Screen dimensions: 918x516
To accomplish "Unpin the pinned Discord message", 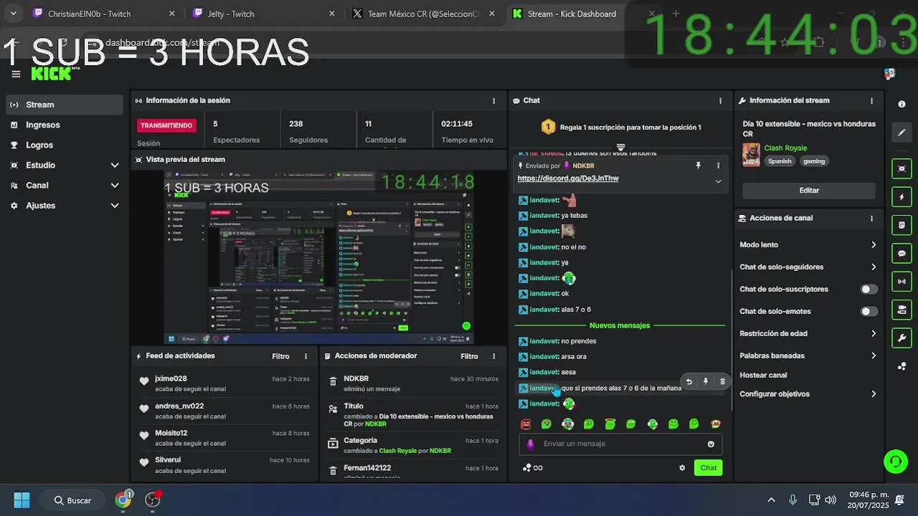I will pyautogui.click(x=698, y=166).
